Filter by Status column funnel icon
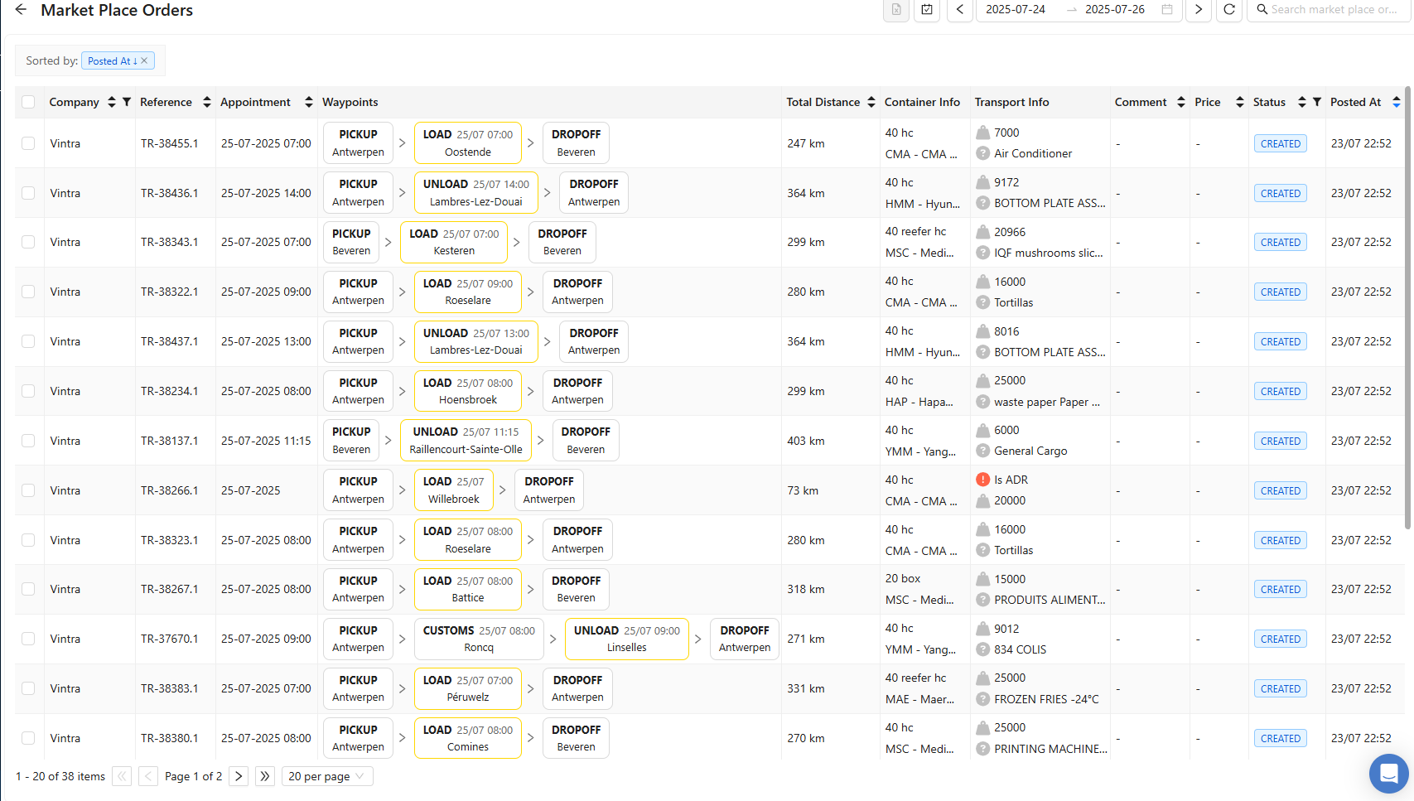Viewport: 1414px width, 801px height. (1316, 102)
